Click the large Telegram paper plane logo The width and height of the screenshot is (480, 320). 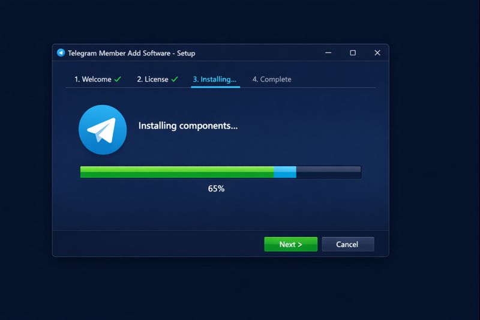pyautogui.click(x=103, y=130)
